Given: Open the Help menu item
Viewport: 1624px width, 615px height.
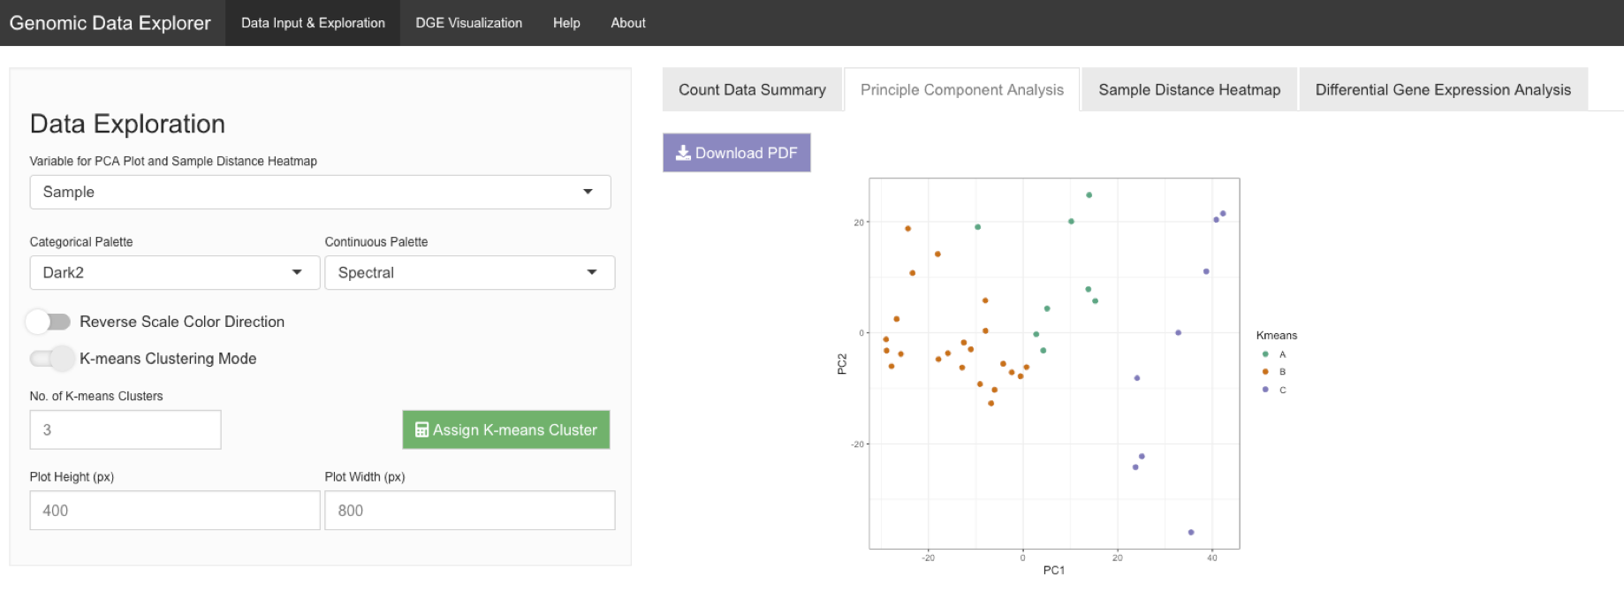Looking at the screenshot, I should click(566, 23).
